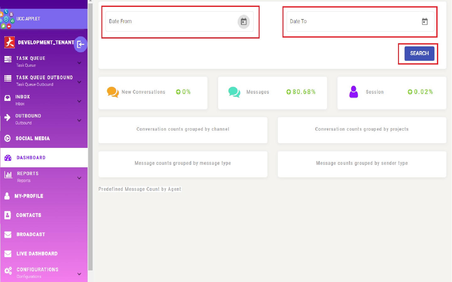Open the Date From calendar picker icon
452x282 pixels.
[x=244, y=22]
